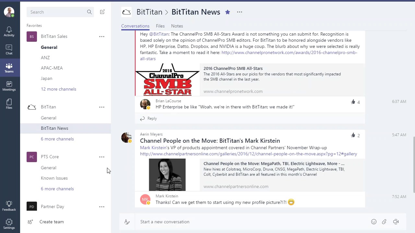Click the user profile avatar
This screenshot has width=415, height=233.
[9, 12]
